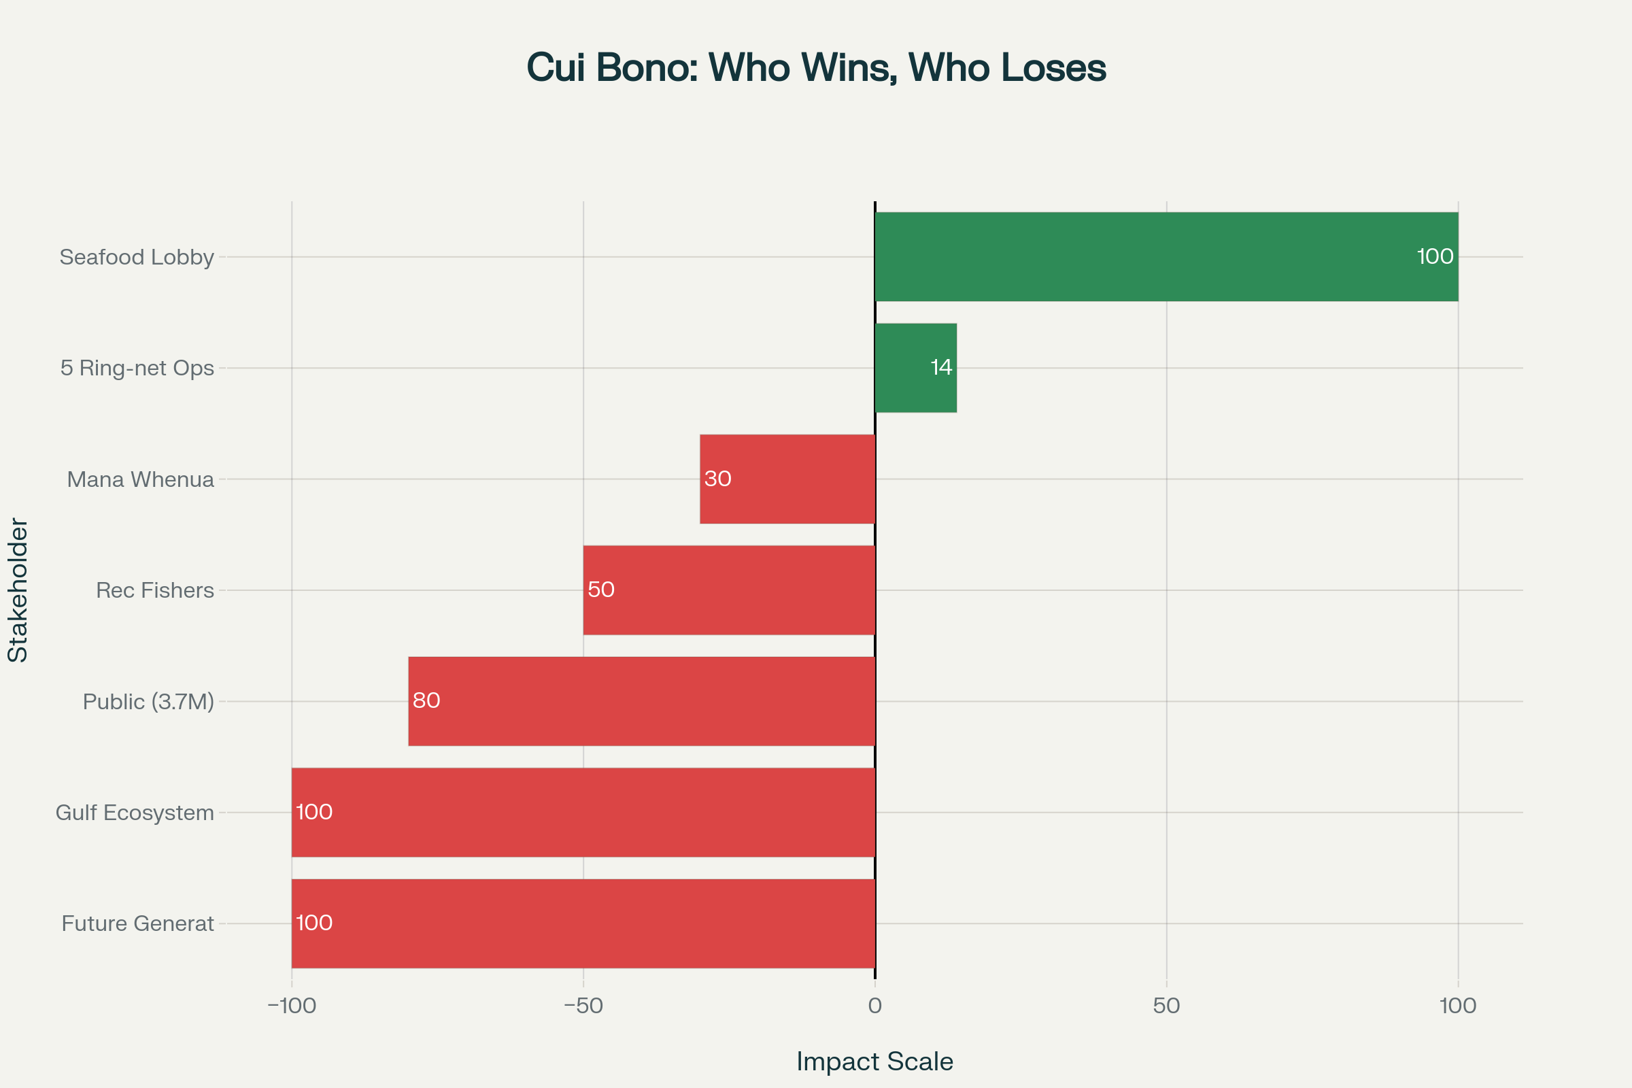1632x1088 pixels.
Task: Click the 0 tick label on x-axis
Action: tap(875, 1006)
